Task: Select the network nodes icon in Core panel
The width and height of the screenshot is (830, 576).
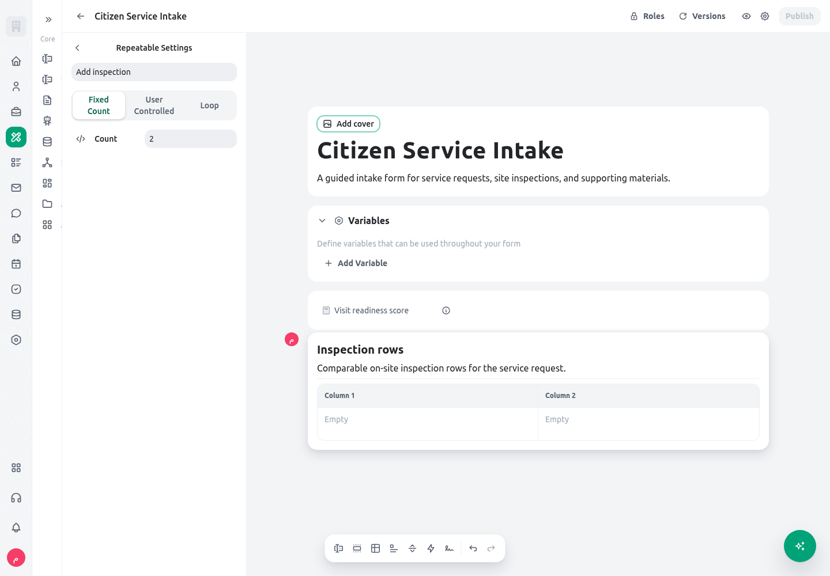Action: point(47,162)
